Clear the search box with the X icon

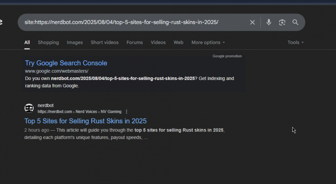pos(252,22)
